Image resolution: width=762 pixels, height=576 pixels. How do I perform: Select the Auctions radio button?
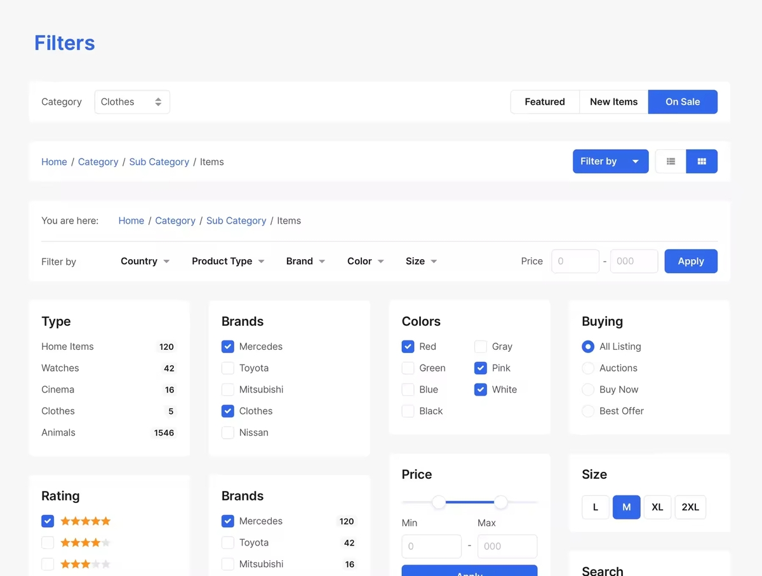point(588,368)
